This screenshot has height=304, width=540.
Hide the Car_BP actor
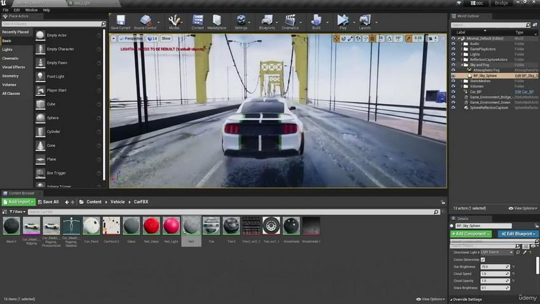click(x=453, y=92)
